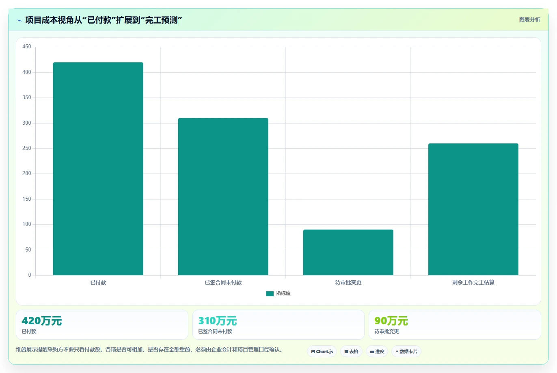Click the 剩余工作完工估算 bar
The width and height of the screenshot is (557, 373).
pyautogui.click(x=473, y=209)
